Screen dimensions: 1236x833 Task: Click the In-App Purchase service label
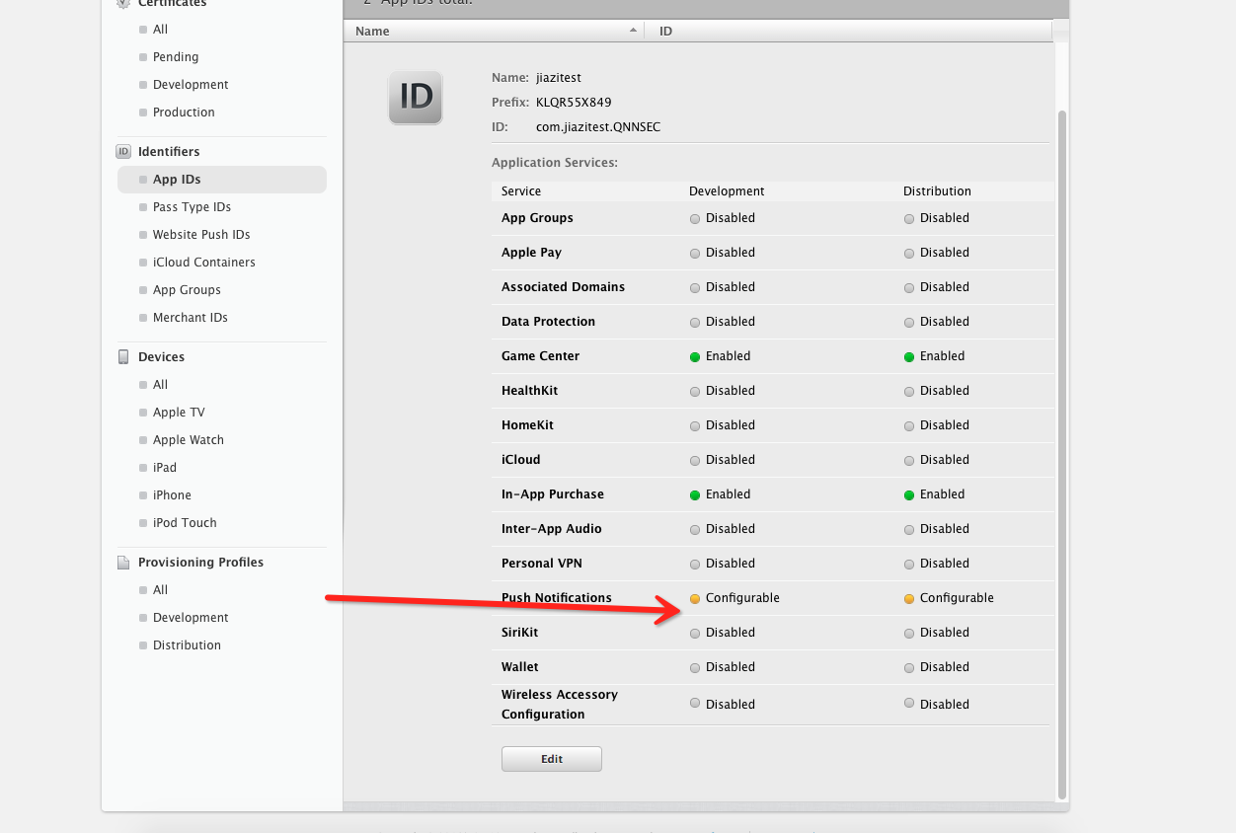pyautogui.click(x=553, y=494)
